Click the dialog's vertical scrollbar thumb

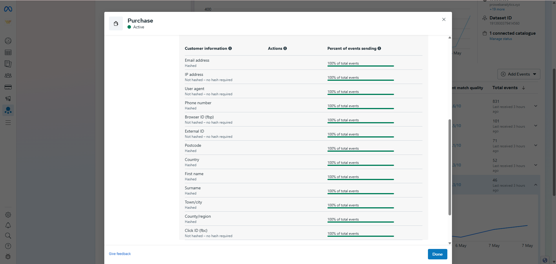(x=450, y=167)
